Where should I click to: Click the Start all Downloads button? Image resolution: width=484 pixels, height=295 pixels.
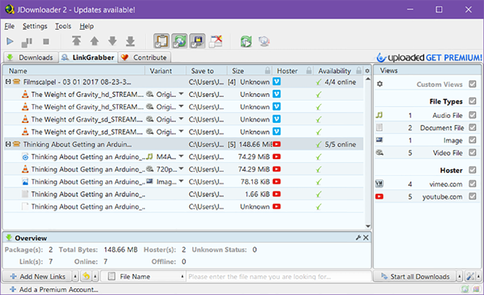pyautogui.click(x=415, y=276)
